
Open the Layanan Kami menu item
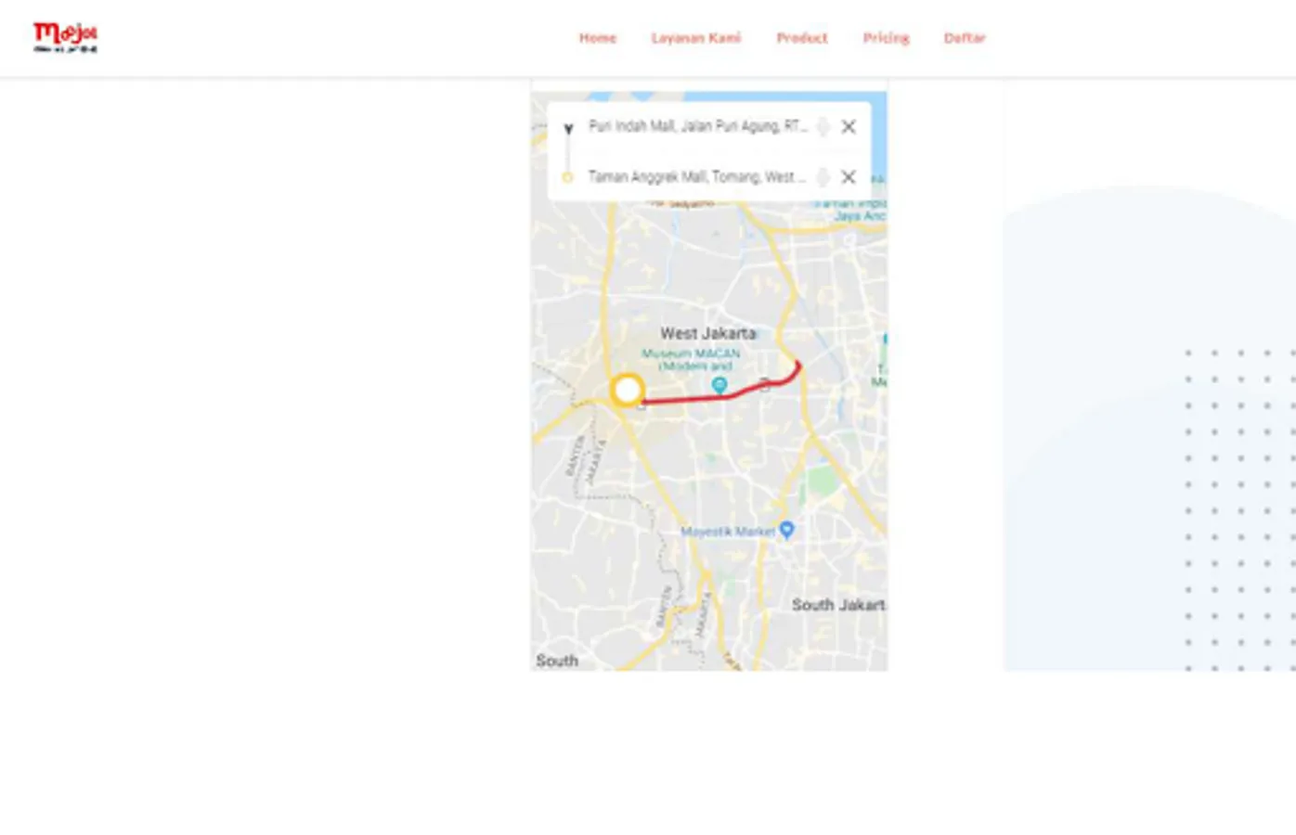(x=696, y=38)
